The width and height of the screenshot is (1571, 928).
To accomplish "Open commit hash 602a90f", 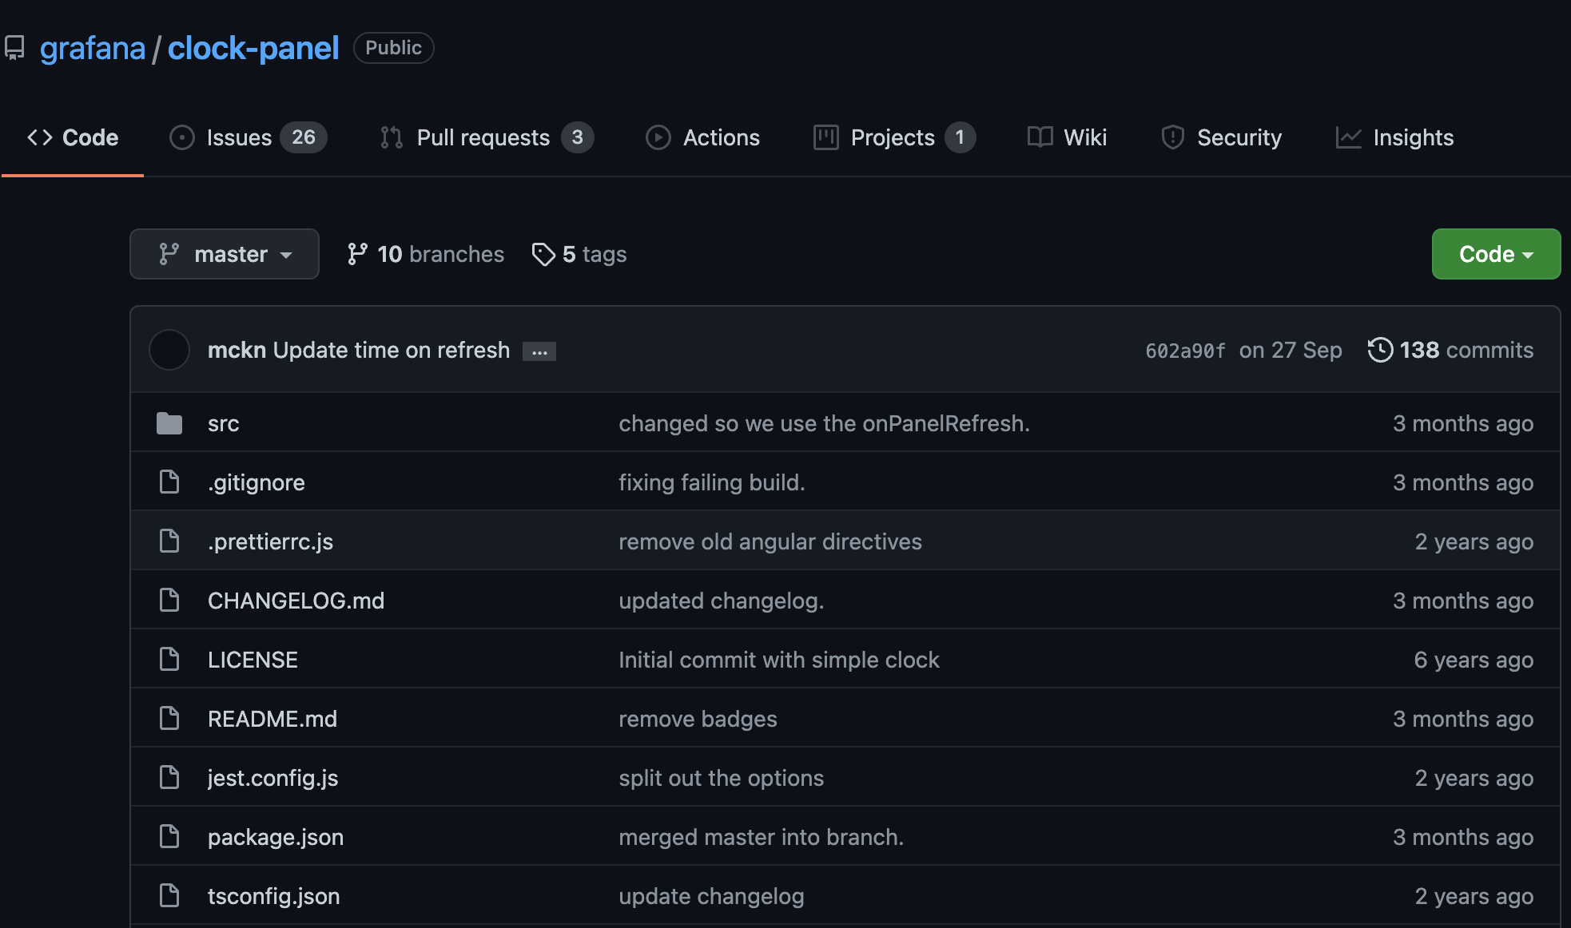I will click(x=1185, y=351).
